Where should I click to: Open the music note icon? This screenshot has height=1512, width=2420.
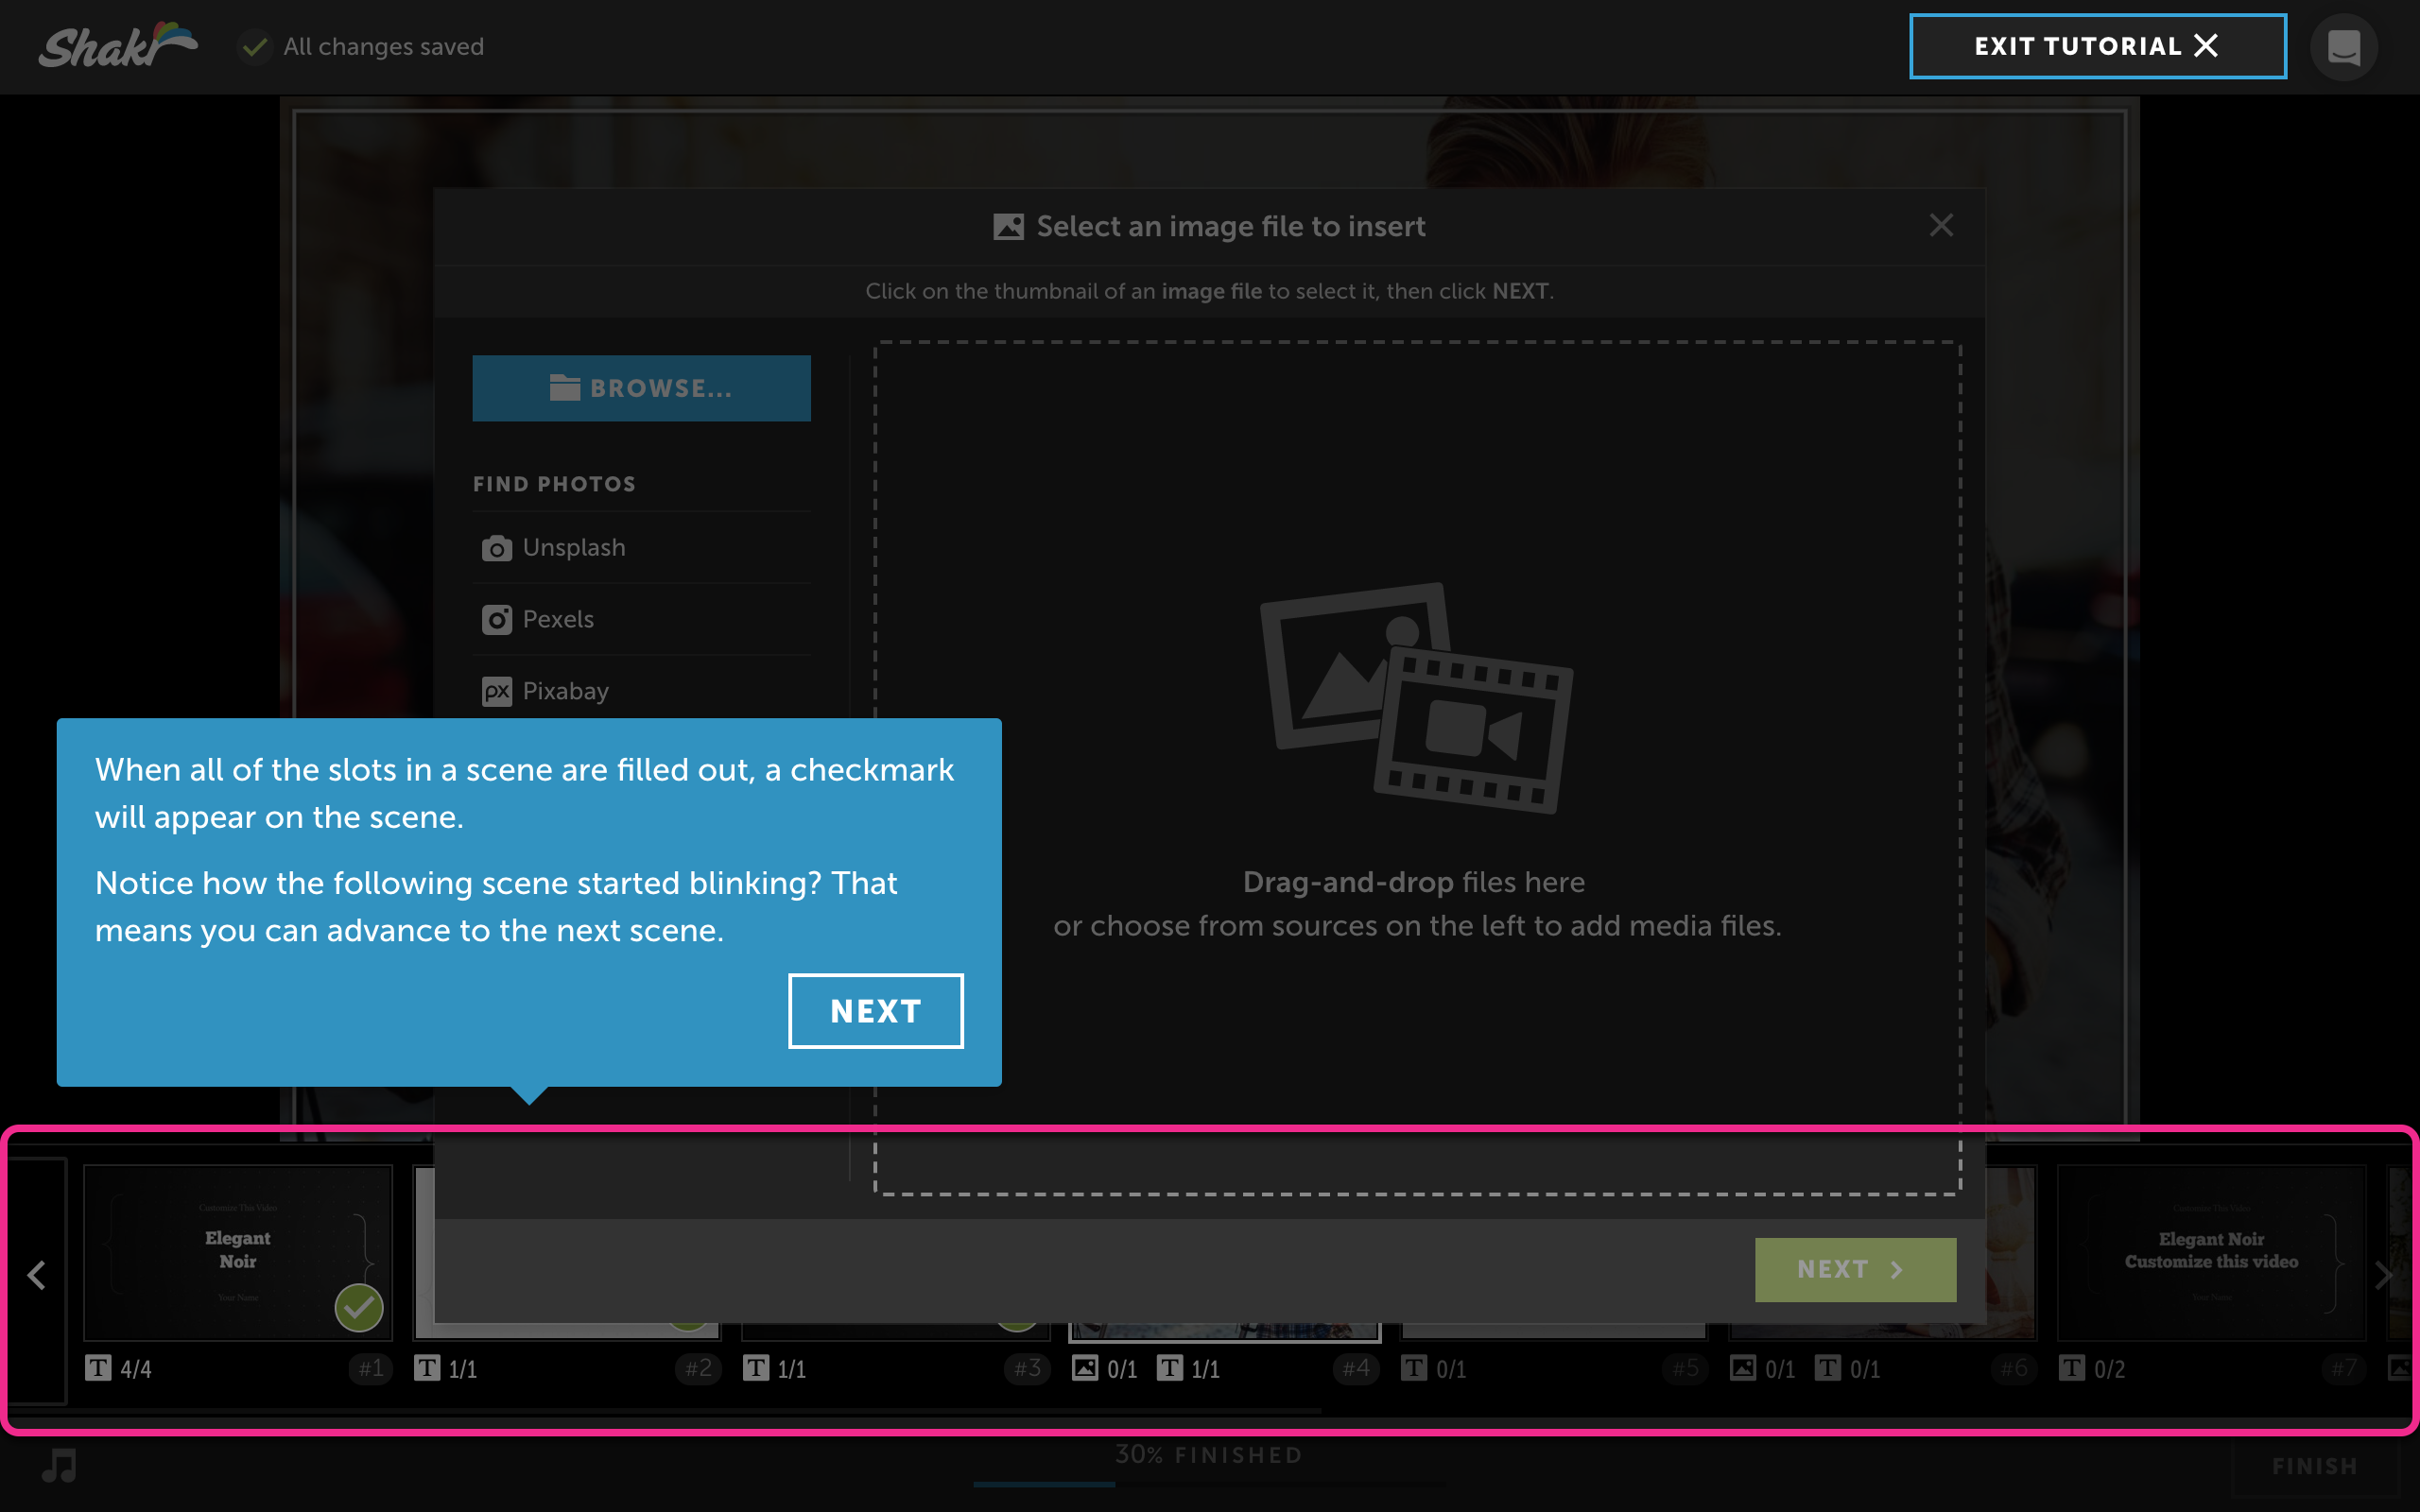[59, 1466]
